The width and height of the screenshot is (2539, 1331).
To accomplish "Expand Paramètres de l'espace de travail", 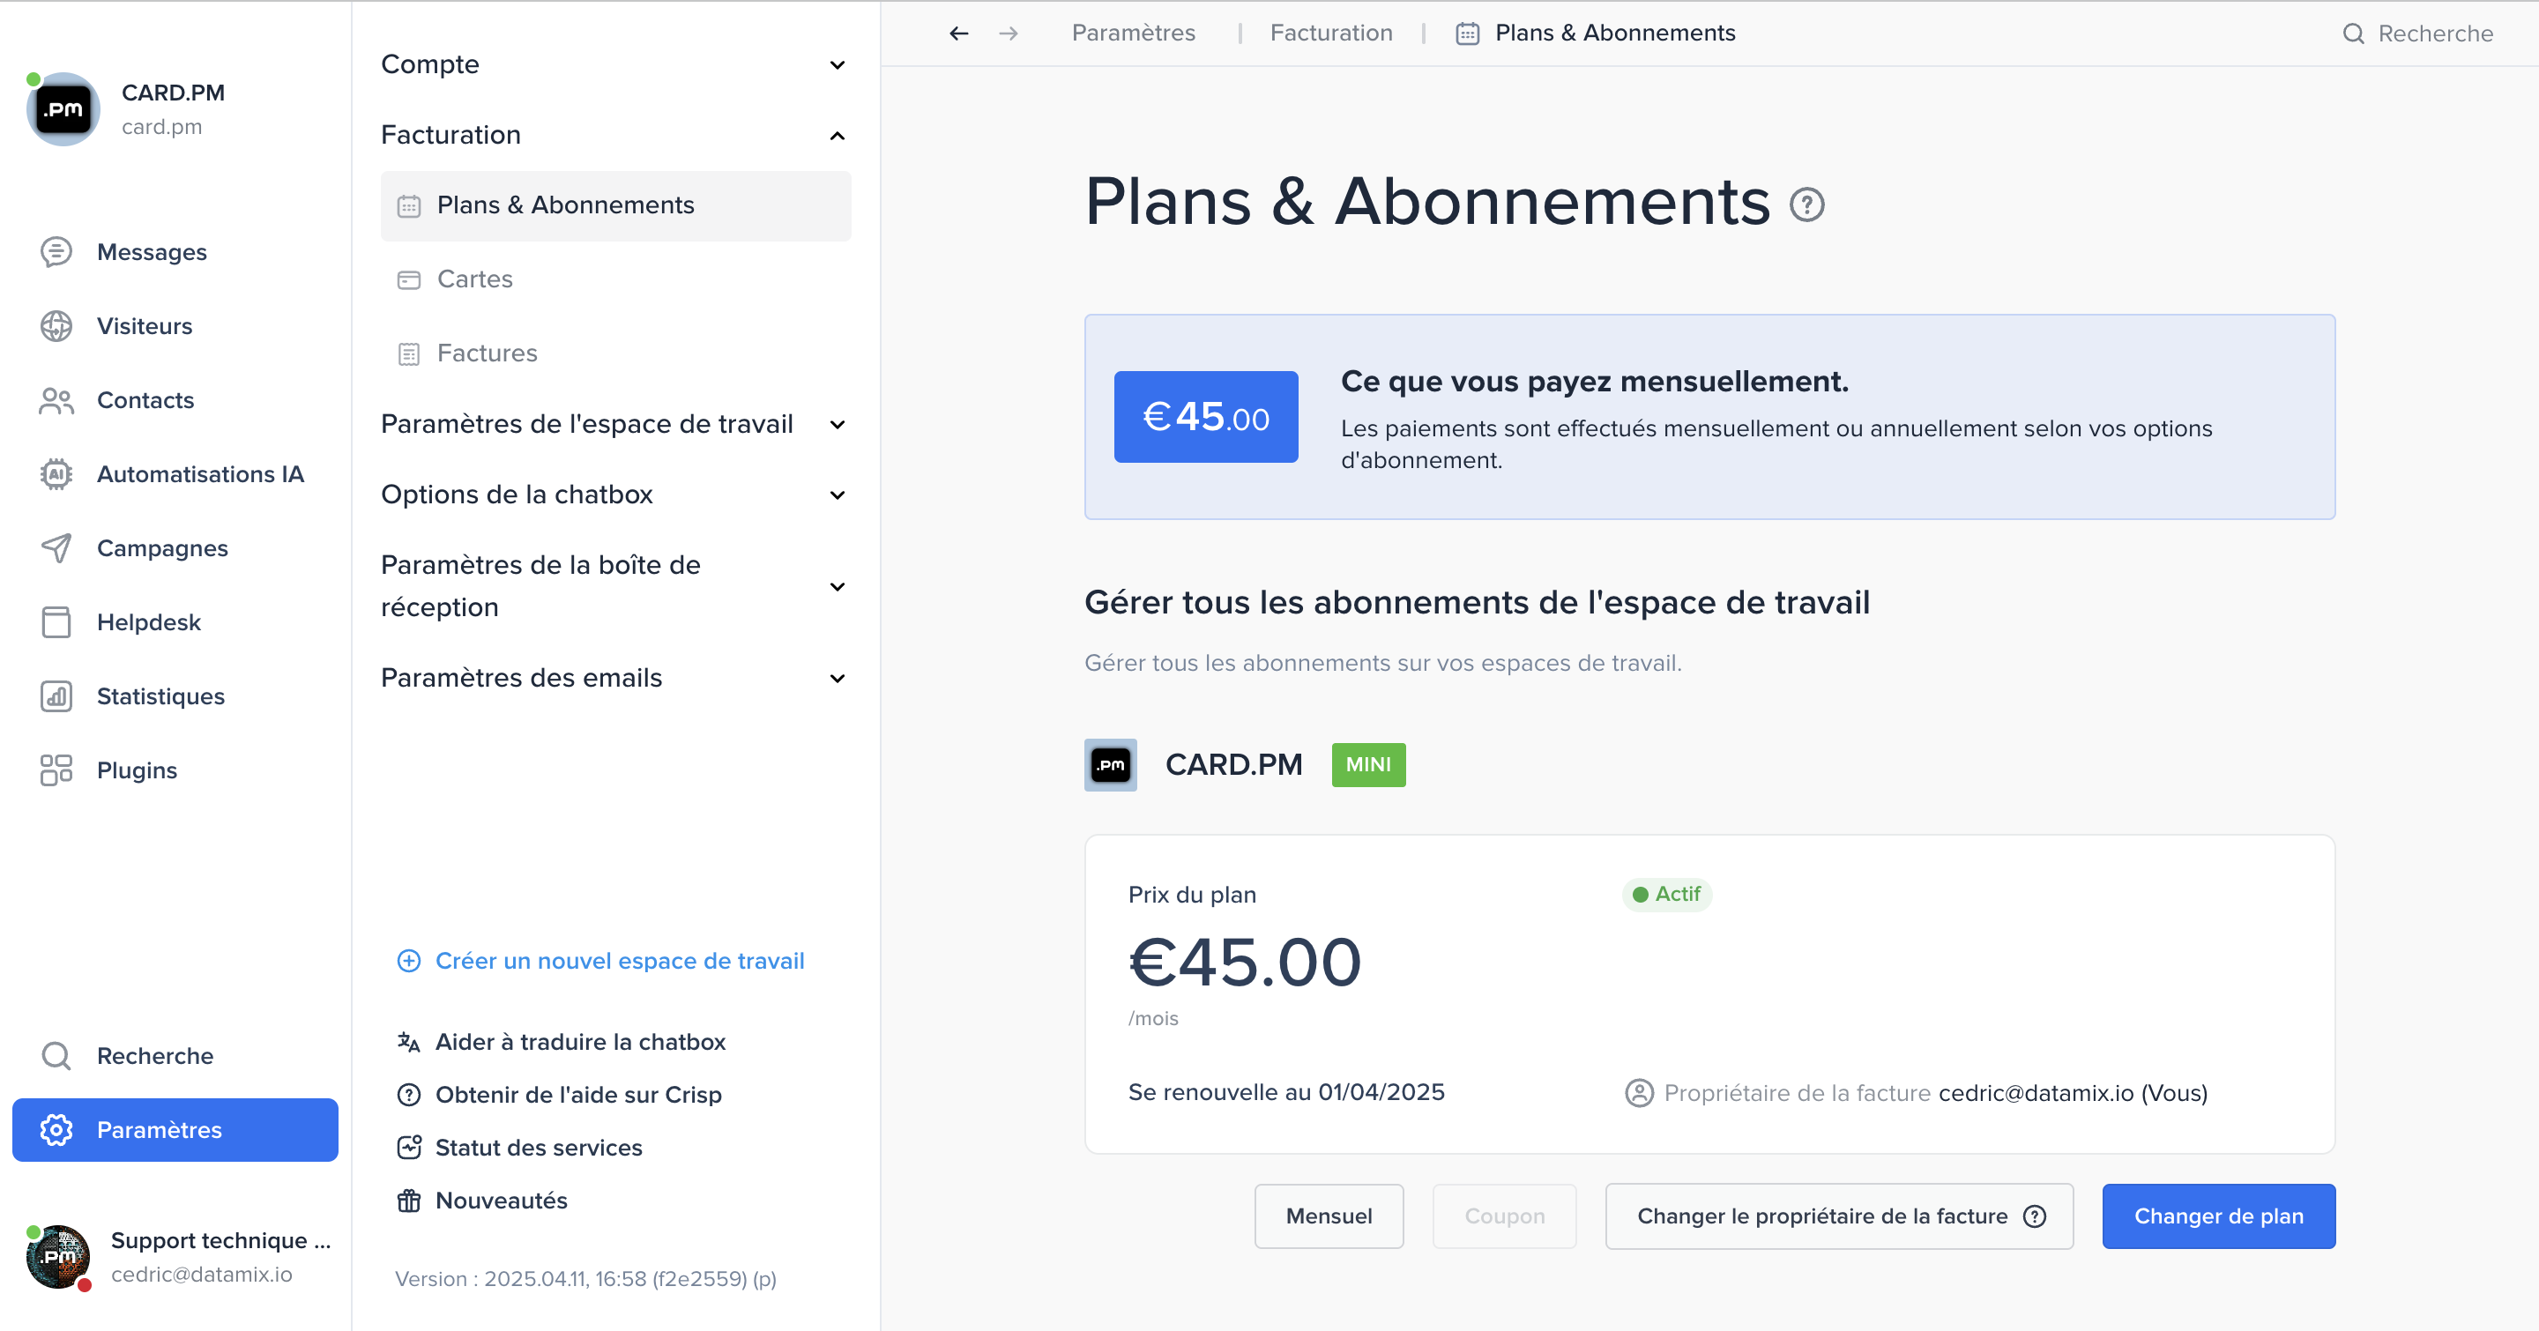I will tap(615, 424).
